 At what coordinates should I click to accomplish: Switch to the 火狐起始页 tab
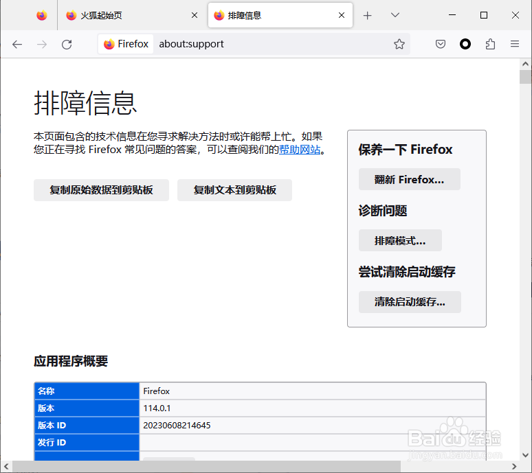[131, 15]
